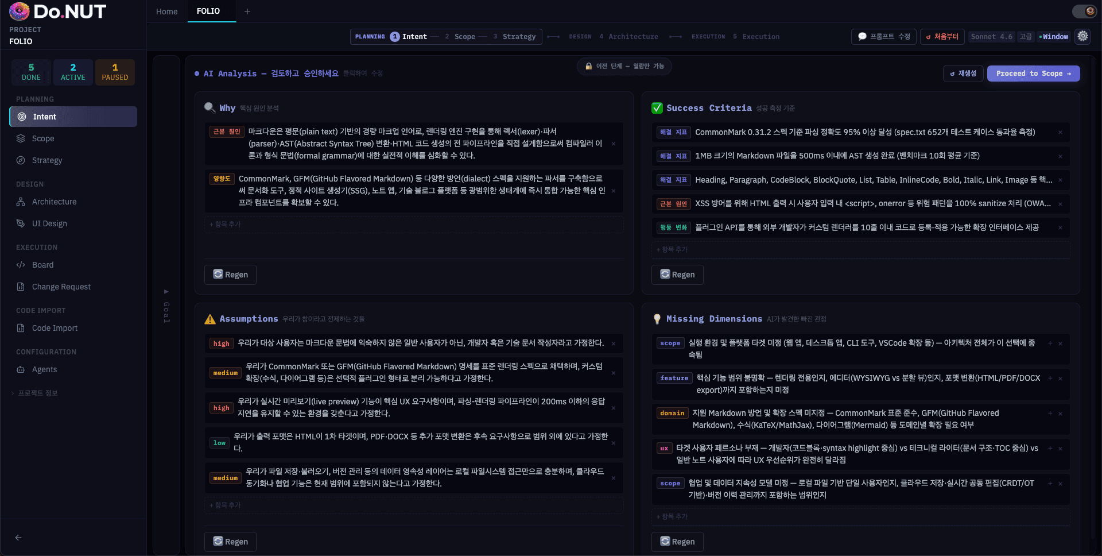Flip the theme toggle switch top right
The image size is (1102, 556).
click(x=1084, y=10)
